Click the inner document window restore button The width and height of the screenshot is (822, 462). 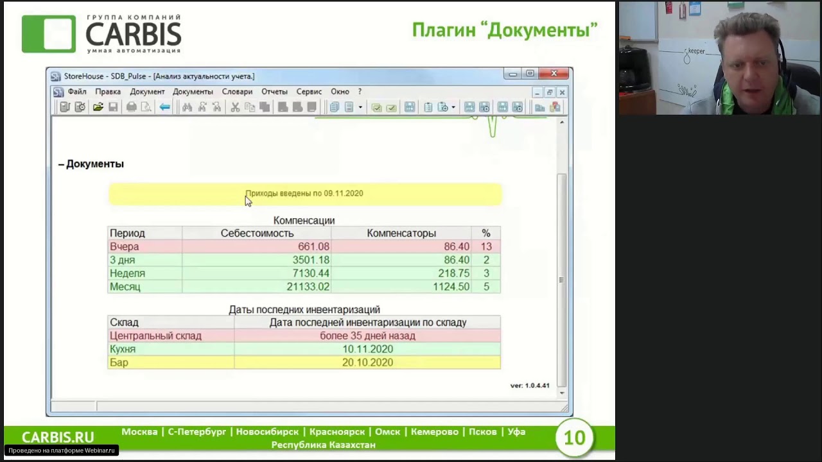550,92
